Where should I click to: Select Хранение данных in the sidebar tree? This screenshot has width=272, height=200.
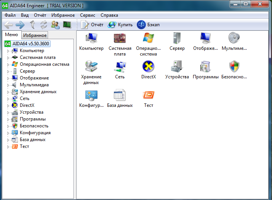coord(38,92)
